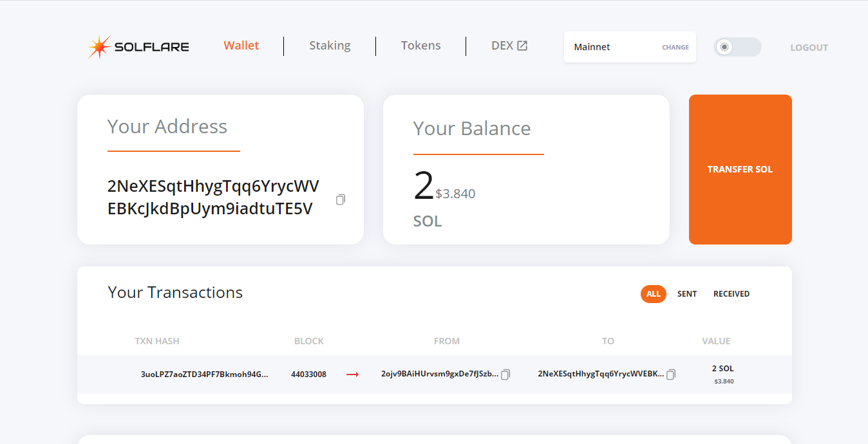
Task: Click the TO address 2NeXESqtHhygTqq6YrycWVEBK
Action: tap(601, 374)
